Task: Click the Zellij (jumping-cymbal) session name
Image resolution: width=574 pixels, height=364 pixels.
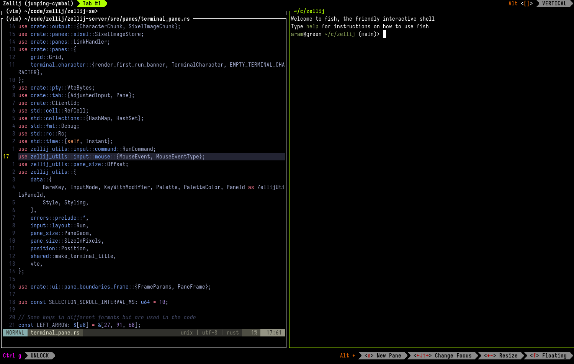Action: [x=38, y=3]
